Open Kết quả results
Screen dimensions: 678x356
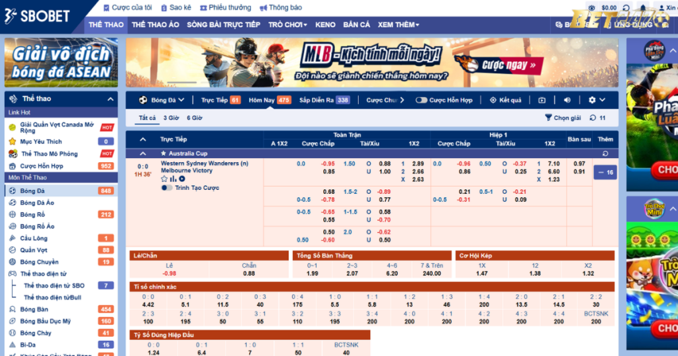(x=505, y=100)
